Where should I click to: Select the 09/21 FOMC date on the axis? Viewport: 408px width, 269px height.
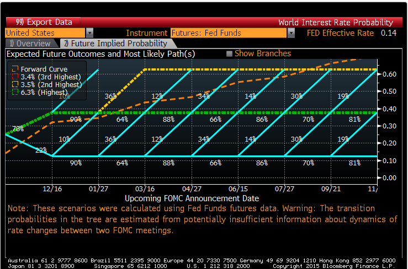(x=331, y=189)
